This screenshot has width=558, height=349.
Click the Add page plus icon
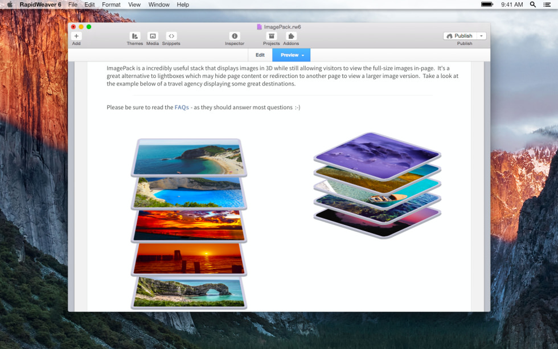[x=76, y=36]
